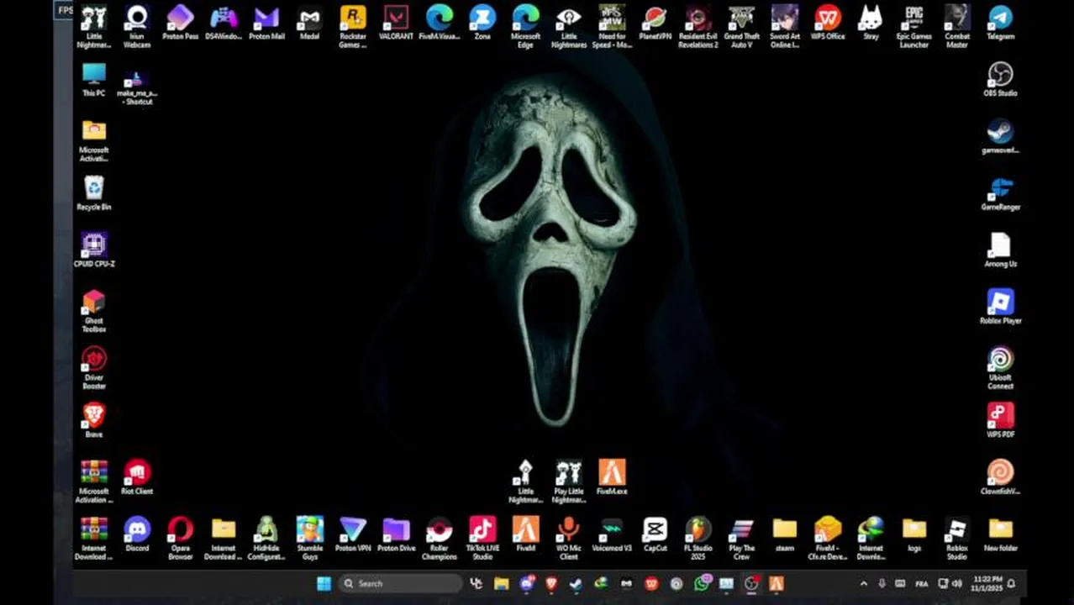This screenshot has height=605, width=1074.
Task: Open the steam folder on desktop
Action: pos(785,534)
